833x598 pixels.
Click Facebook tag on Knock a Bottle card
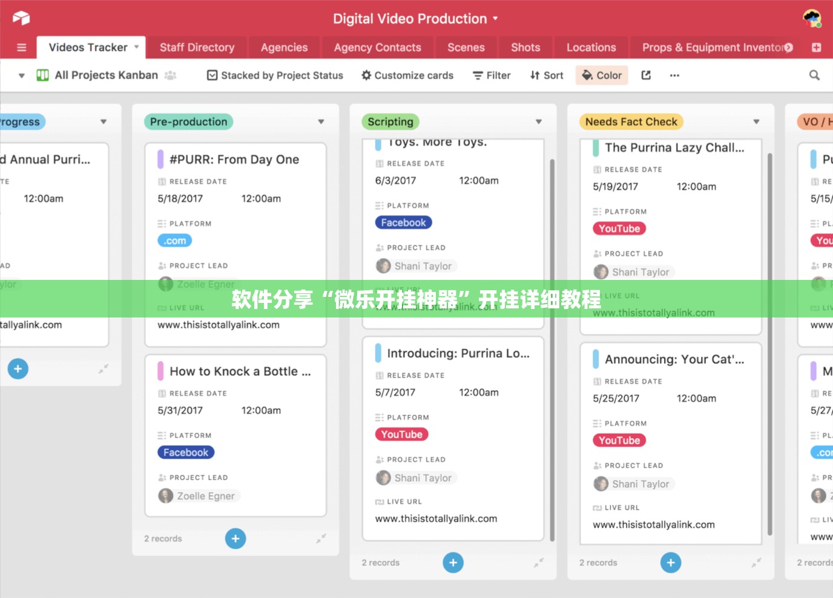186,453
